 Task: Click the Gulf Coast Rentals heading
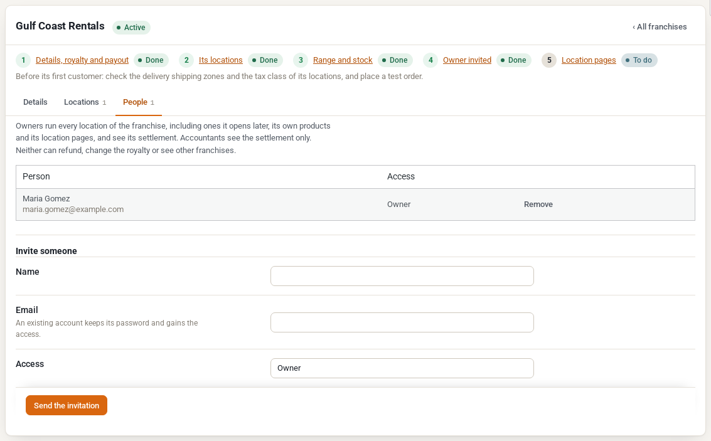click(60, 26)
